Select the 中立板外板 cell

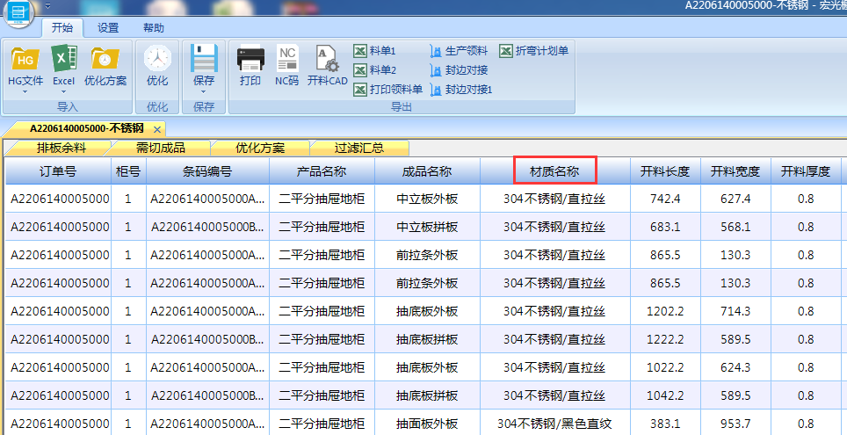coord(427,199)
